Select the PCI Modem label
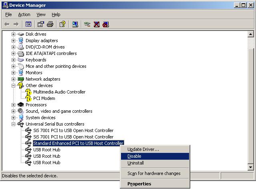Screen dimensions: 256x189 (x=44, y=98)
